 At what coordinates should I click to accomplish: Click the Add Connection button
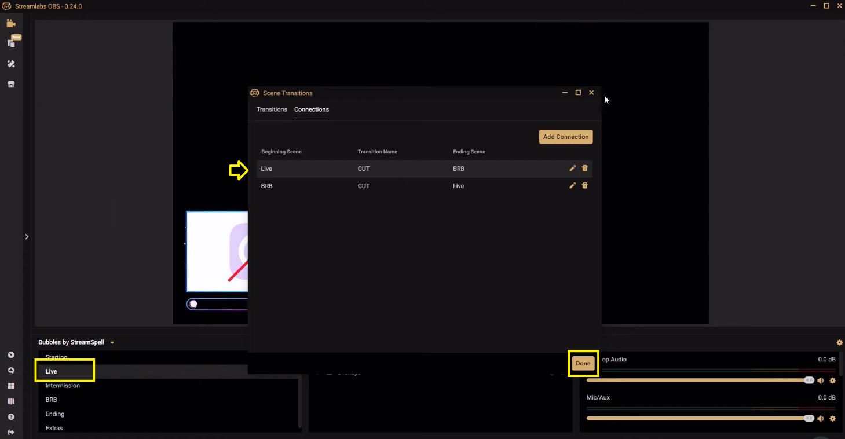[x=565, y=137]
